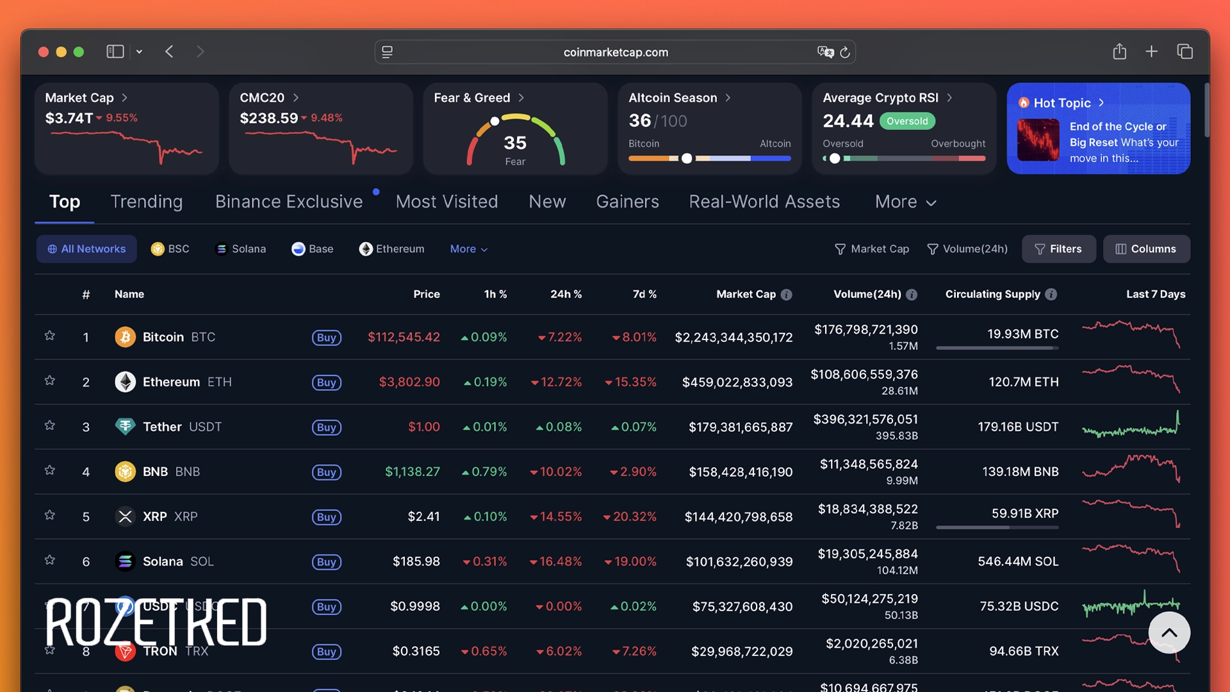Open the Gainers tab

pyautogui.click(x=627, y=202)
